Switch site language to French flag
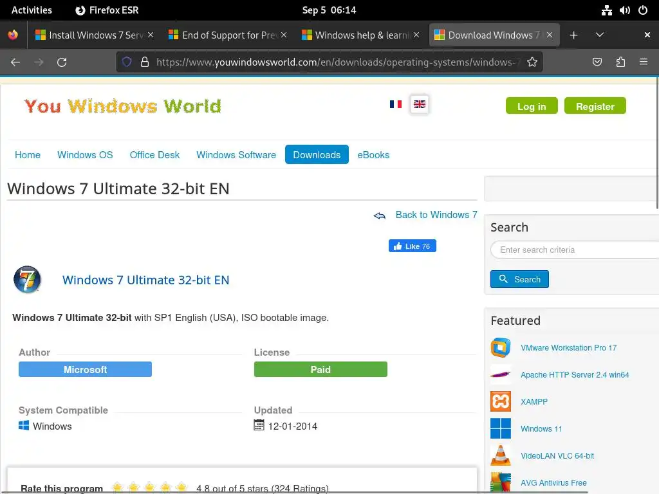 tap(396, 104)
